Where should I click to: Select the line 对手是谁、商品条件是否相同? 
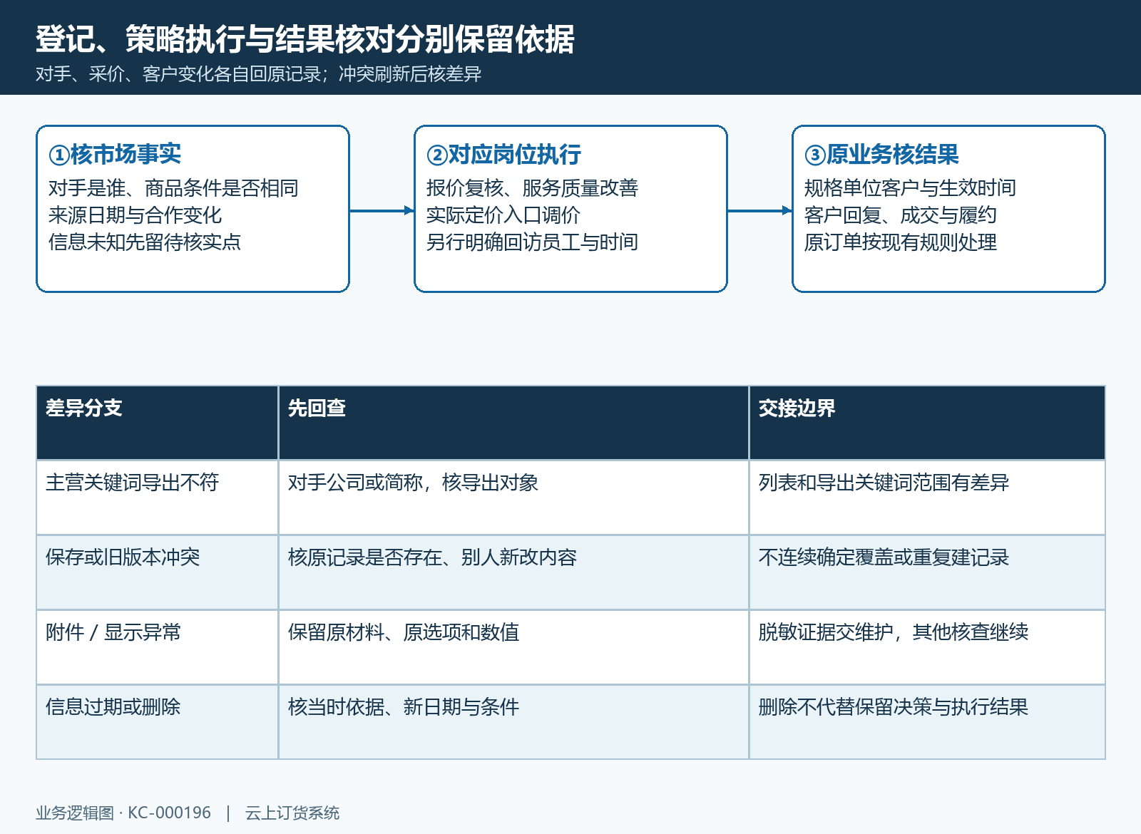point(173,188)
